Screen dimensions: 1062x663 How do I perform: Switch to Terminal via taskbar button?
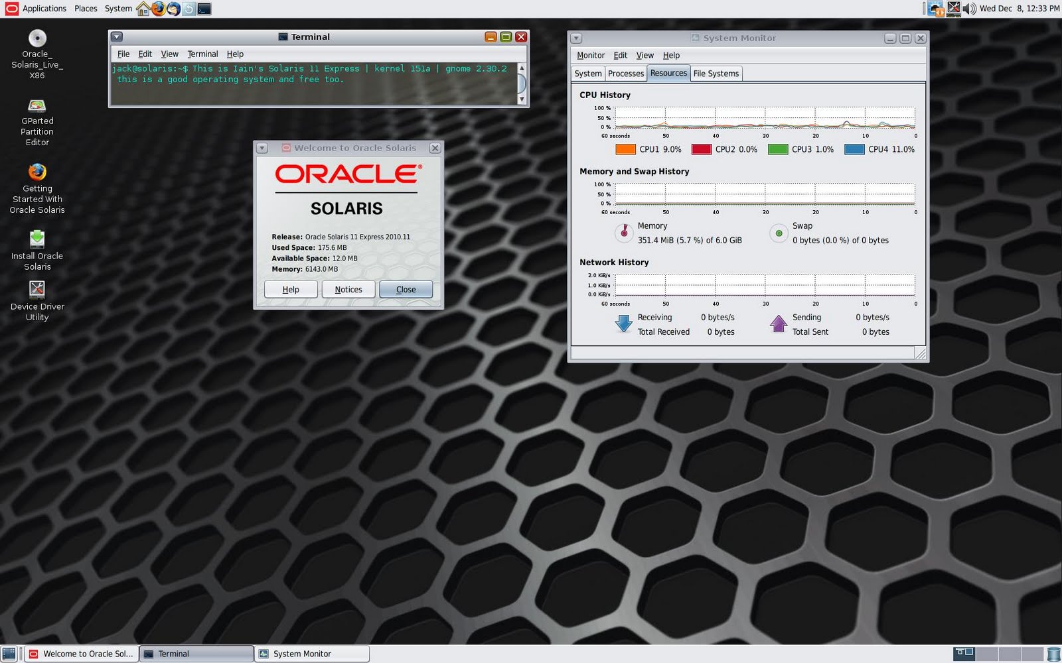click(x=197, y=654)
